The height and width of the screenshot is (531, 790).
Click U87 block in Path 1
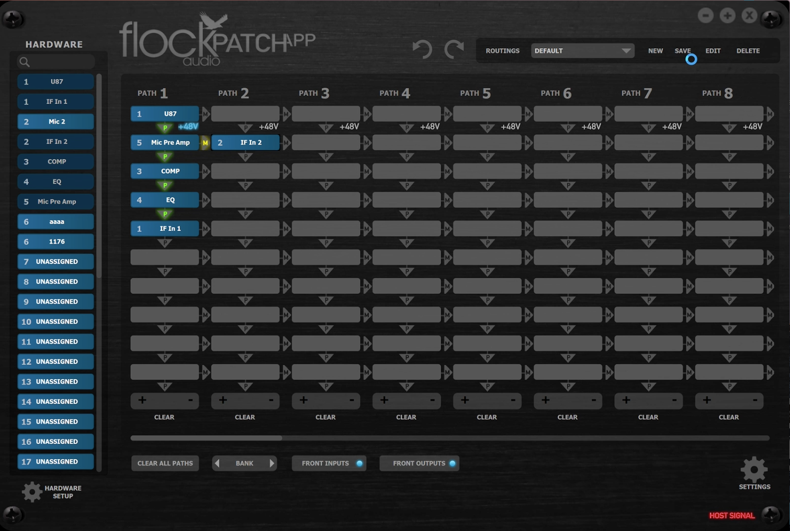pyautogui.click(x=165, y=114)
